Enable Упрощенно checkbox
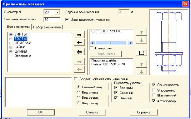The image size is (191, 119). coord(153,90)
